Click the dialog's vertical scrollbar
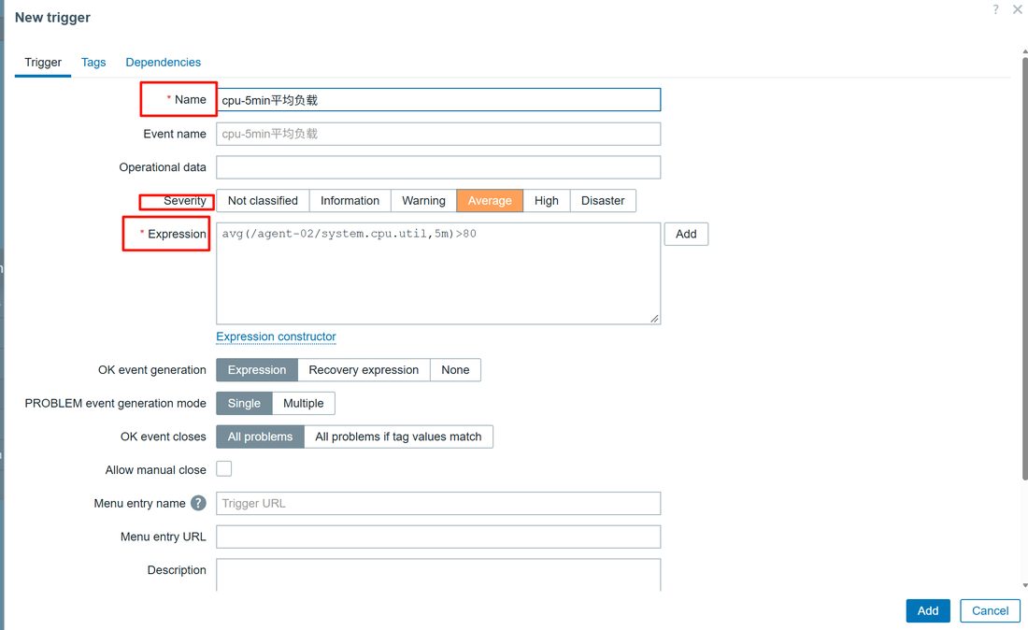The width and height of the screenshot is (1028, 630). pyautogui.click(x=1024, y=269)
